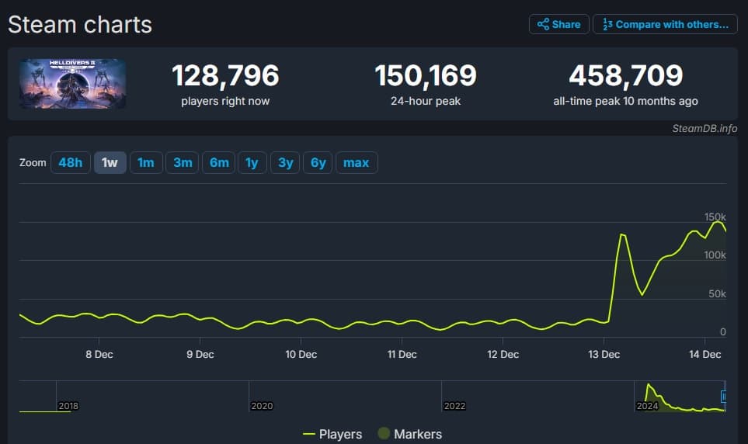Click the 2024 peak in navigator timeline
The width and height of the screenshot is (748, 444).
(x=649, y=384)
